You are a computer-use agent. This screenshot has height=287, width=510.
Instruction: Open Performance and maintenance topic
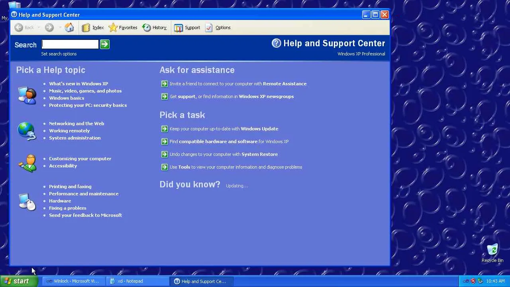(84, 194)
